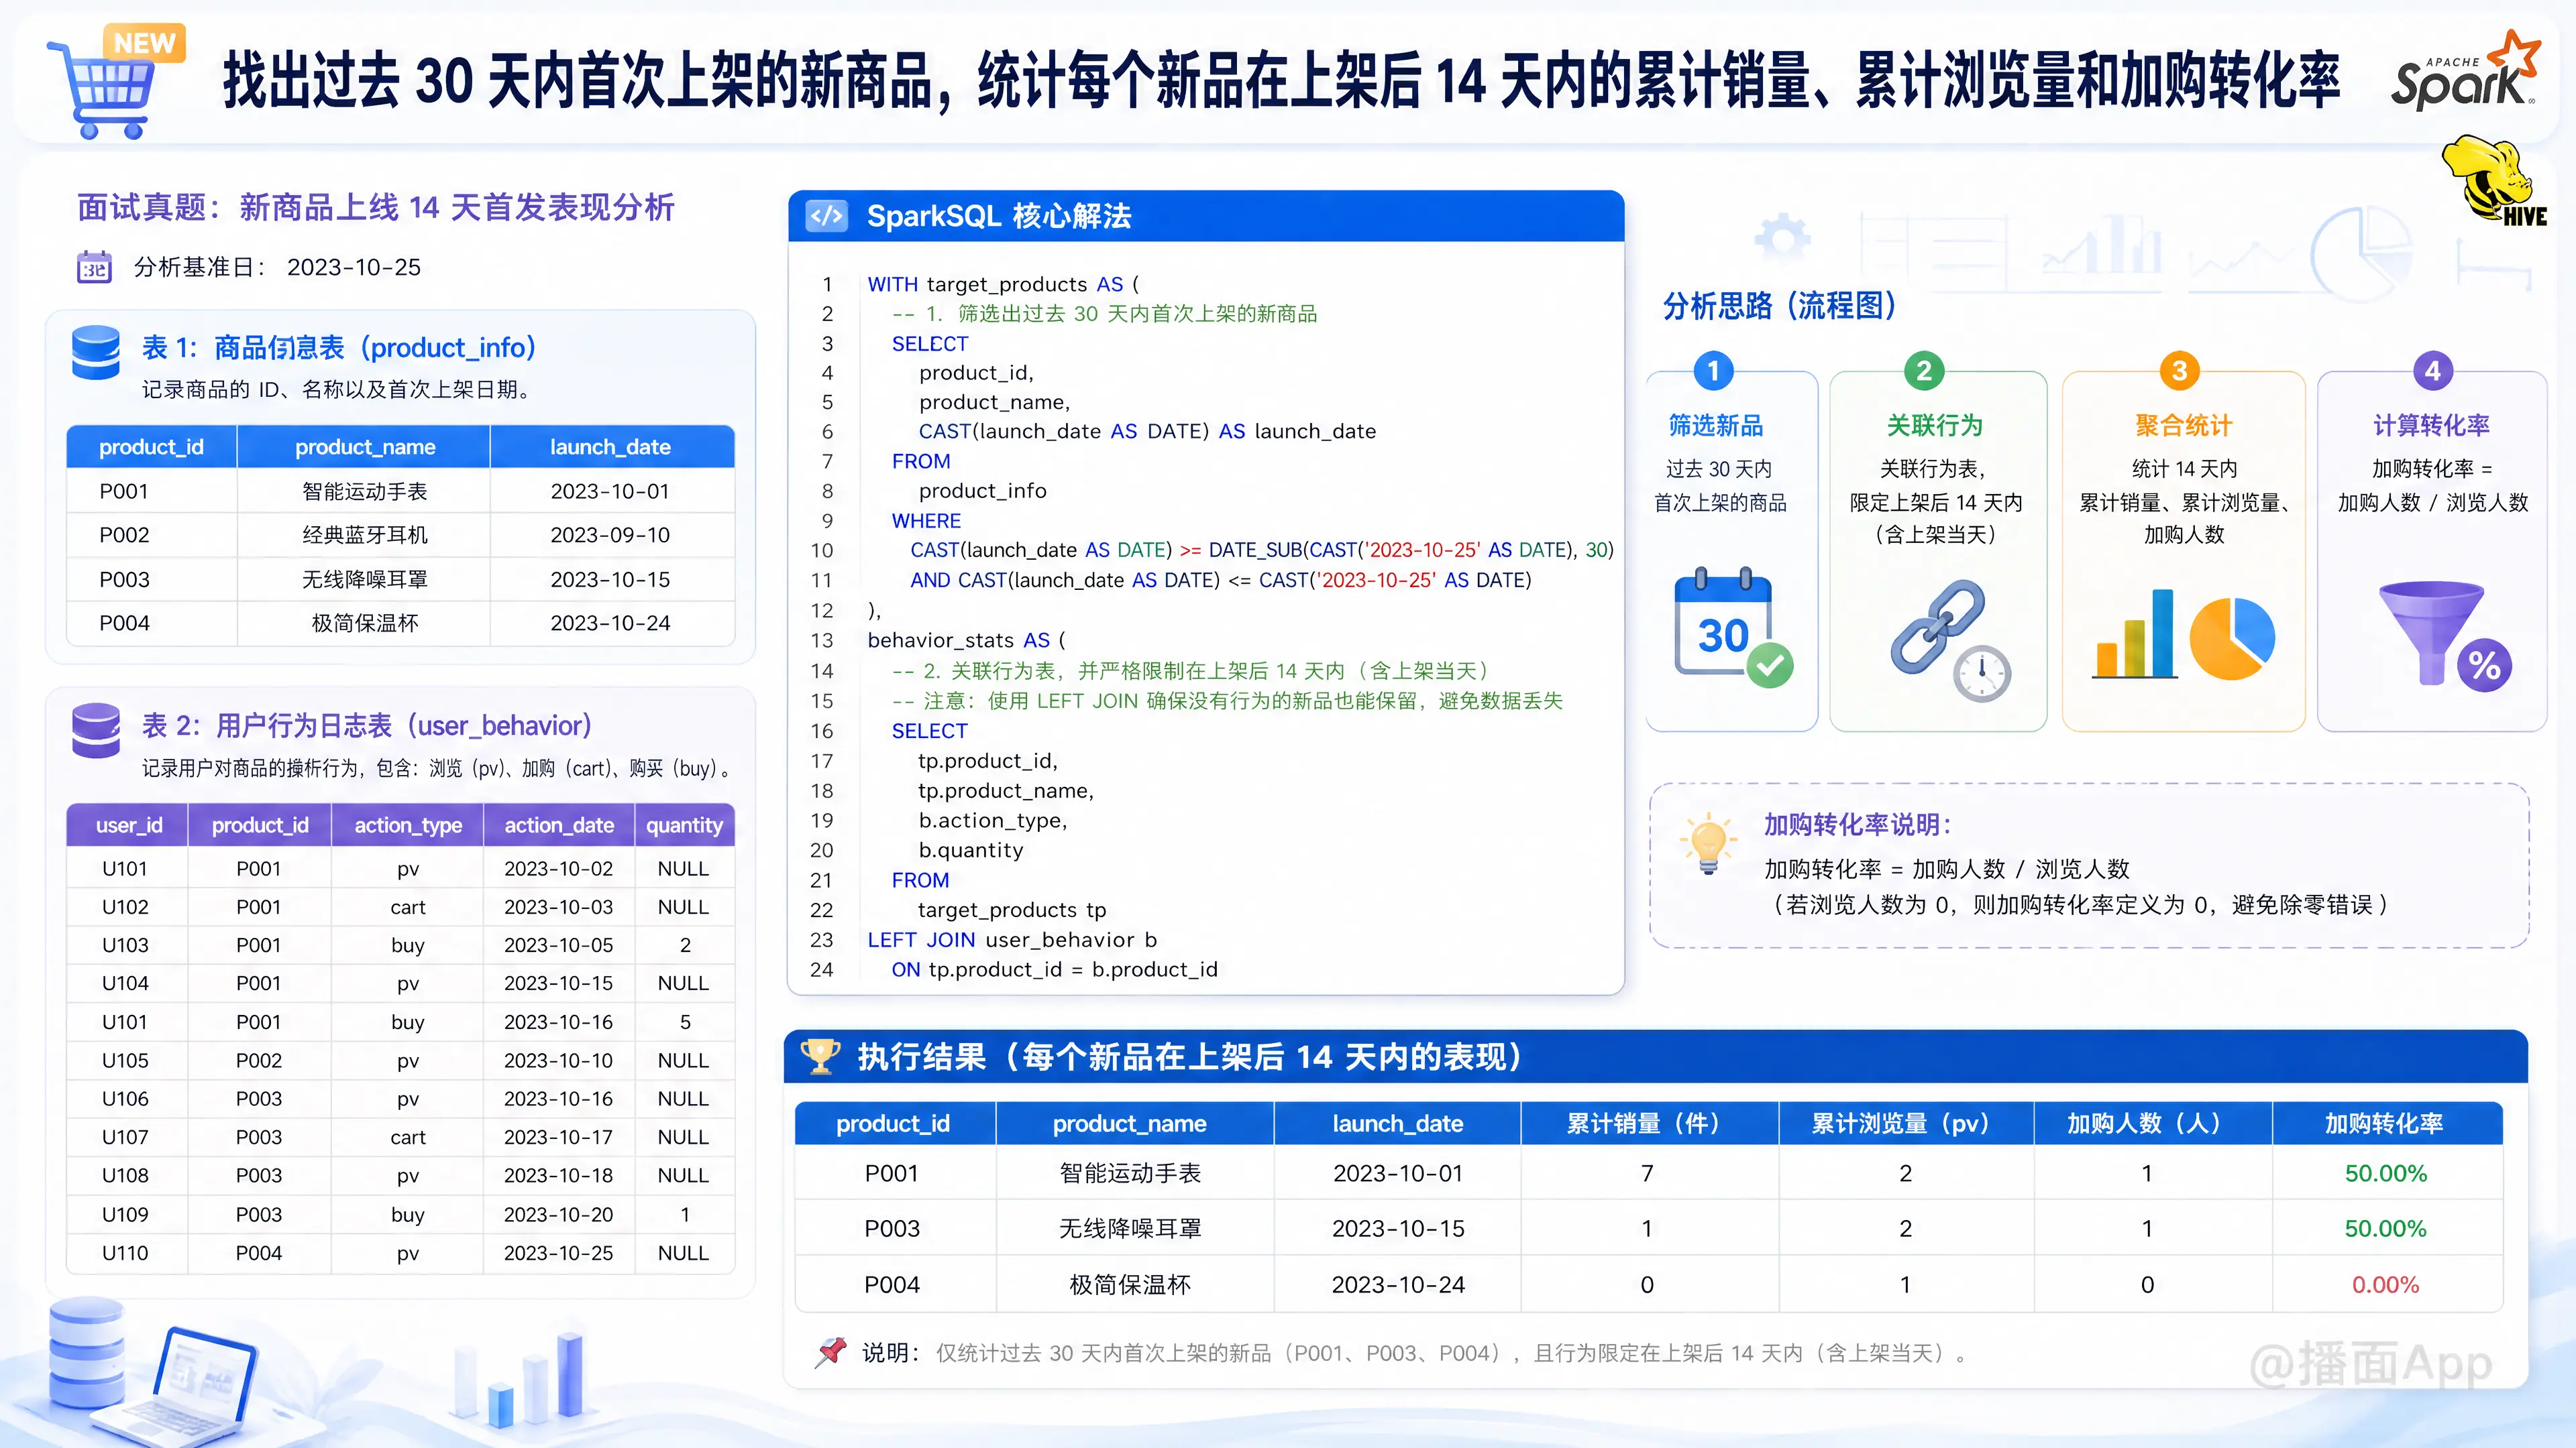This screenshot has height=1448, width=2576.
Task: Select the product_id header in product_info table
Action: pyautogui.click(x=151, y=446)
